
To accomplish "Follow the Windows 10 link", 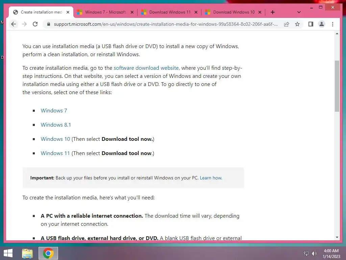I will 55,139.
